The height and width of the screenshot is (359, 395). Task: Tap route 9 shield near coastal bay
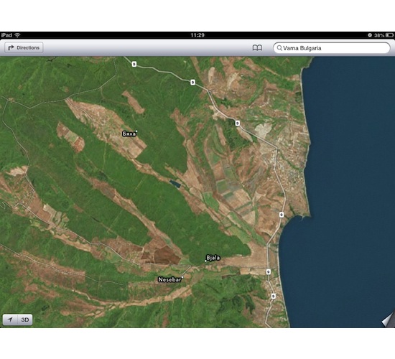pos(282,215)
